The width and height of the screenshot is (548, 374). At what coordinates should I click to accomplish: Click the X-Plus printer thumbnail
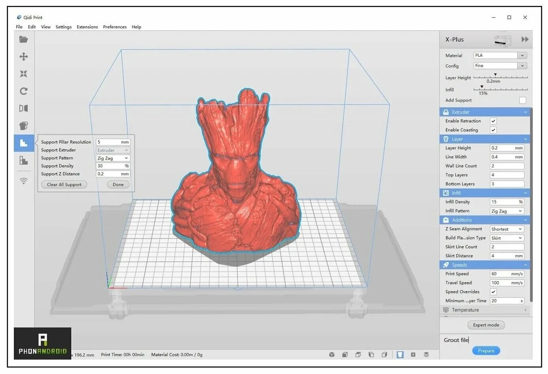[x=503, y=39]
